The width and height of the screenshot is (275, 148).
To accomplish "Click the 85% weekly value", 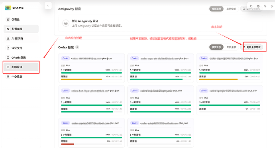I will tap(108, 109).
